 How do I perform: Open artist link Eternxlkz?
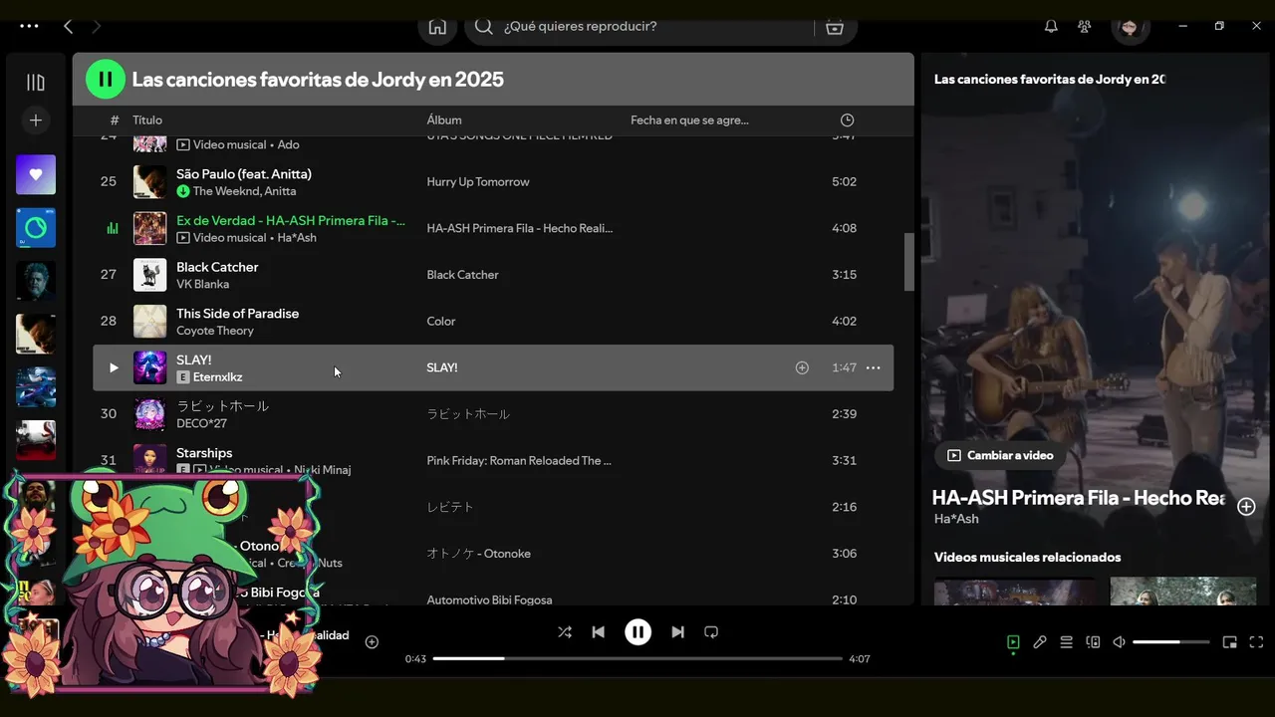tap(218, 377)
